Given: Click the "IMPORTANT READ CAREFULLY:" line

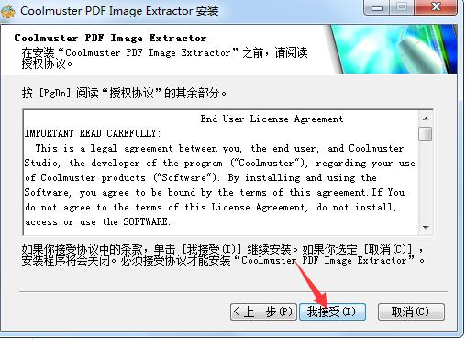Looking at the screenshot, I should click(x=93, y=133).
